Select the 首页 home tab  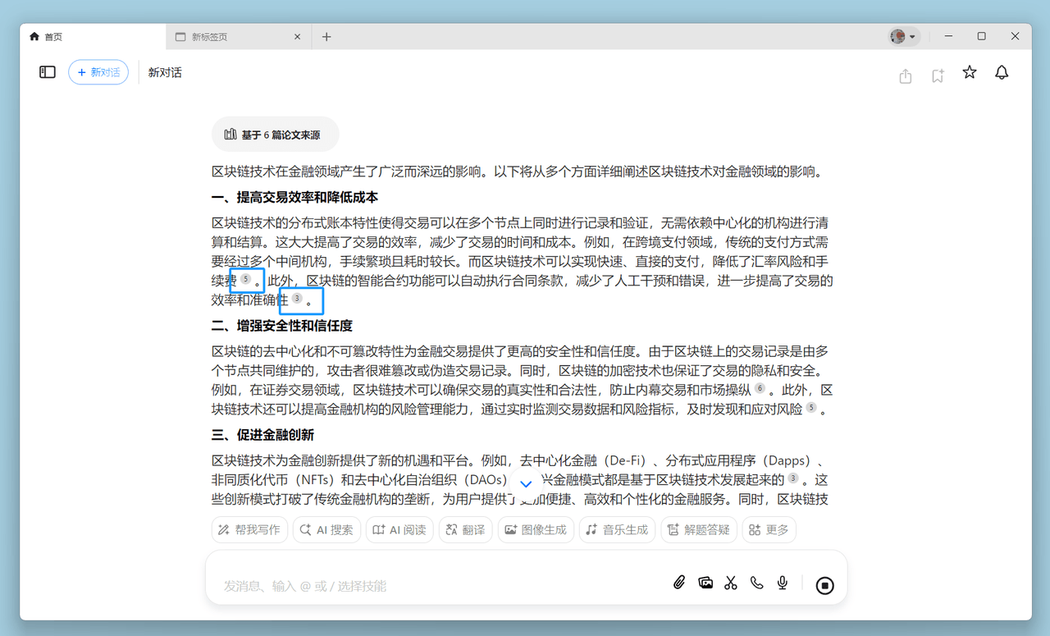point(92,37)
